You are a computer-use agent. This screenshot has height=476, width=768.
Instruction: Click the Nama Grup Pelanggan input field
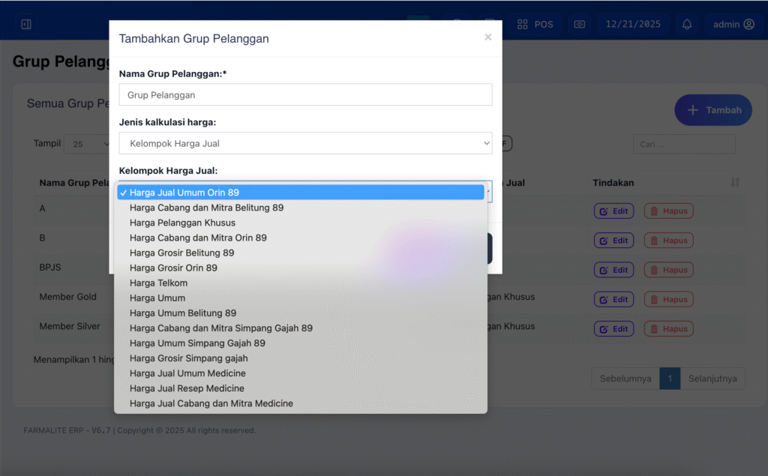point(305,95)
